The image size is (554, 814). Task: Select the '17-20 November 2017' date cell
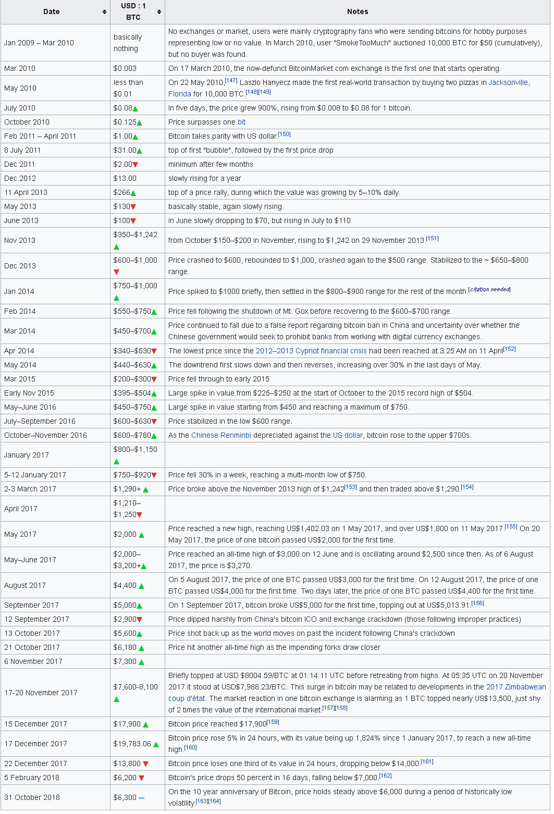click(x=56, y=693)
